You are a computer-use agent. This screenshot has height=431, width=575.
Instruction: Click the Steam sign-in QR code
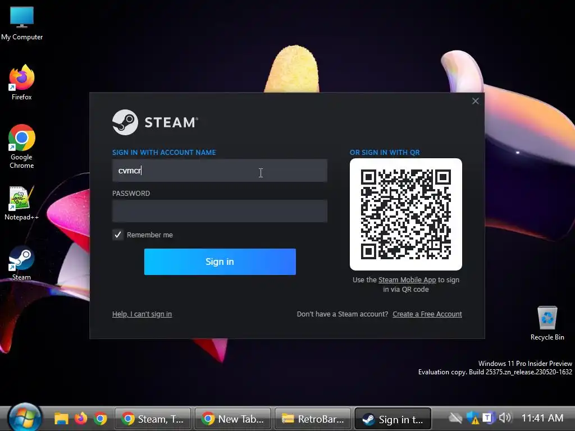[406, 214]
